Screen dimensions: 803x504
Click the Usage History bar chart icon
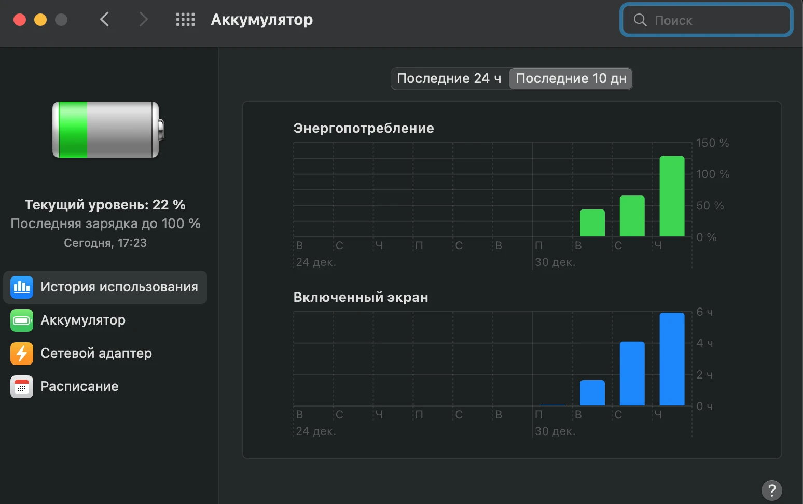pos(22,287)
